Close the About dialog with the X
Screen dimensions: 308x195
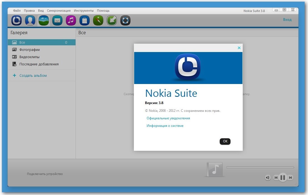click(x=239, y=48)
